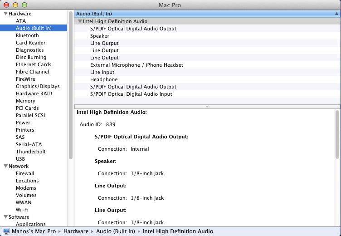
Task: Click Hardware in the path bar
Action: click(x=76, y=231)
